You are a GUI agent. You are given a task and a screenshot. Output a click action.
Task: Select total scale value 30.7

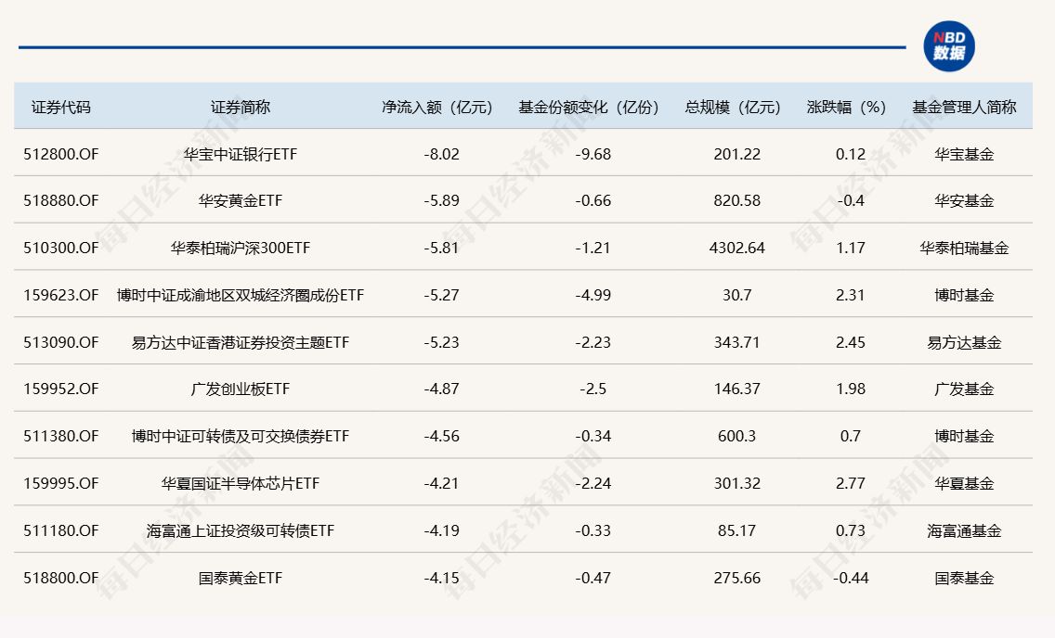tap(736, 295)
